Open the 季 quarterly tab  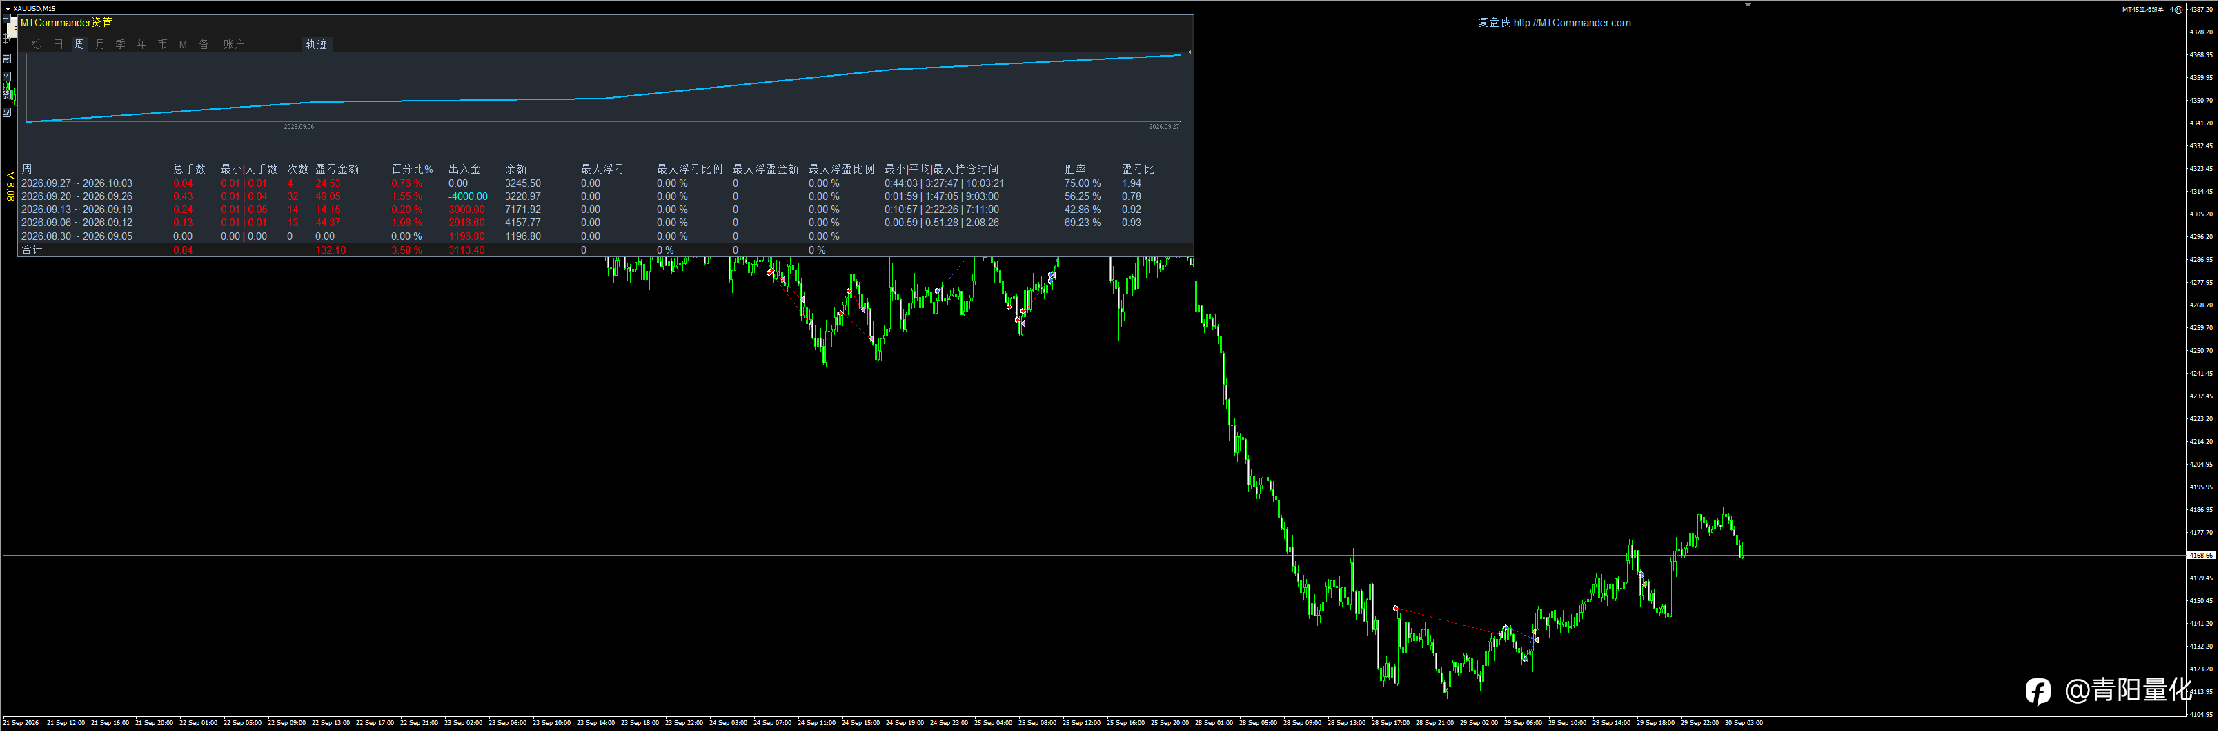click(x=121, y=45)
